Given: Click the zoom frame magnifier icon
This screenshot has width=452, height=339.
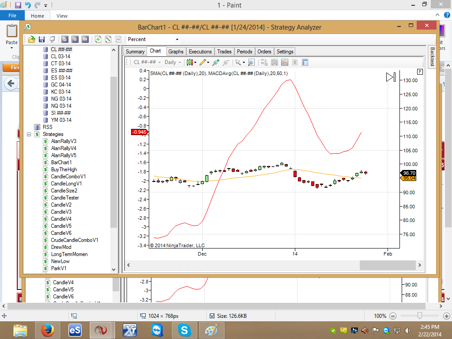Looking at the screenshot, I should (x=251, y=62).
